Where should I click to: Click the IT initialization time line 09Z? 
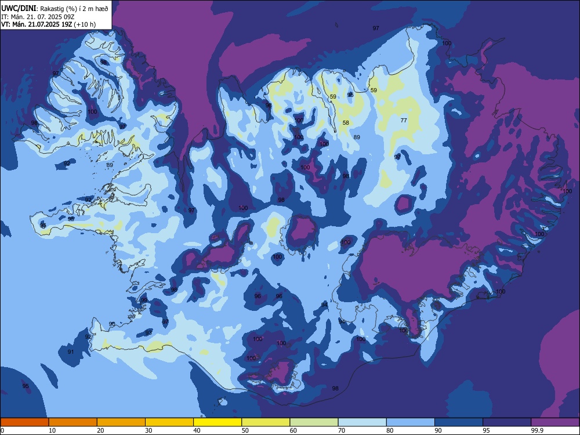[38, 17]
